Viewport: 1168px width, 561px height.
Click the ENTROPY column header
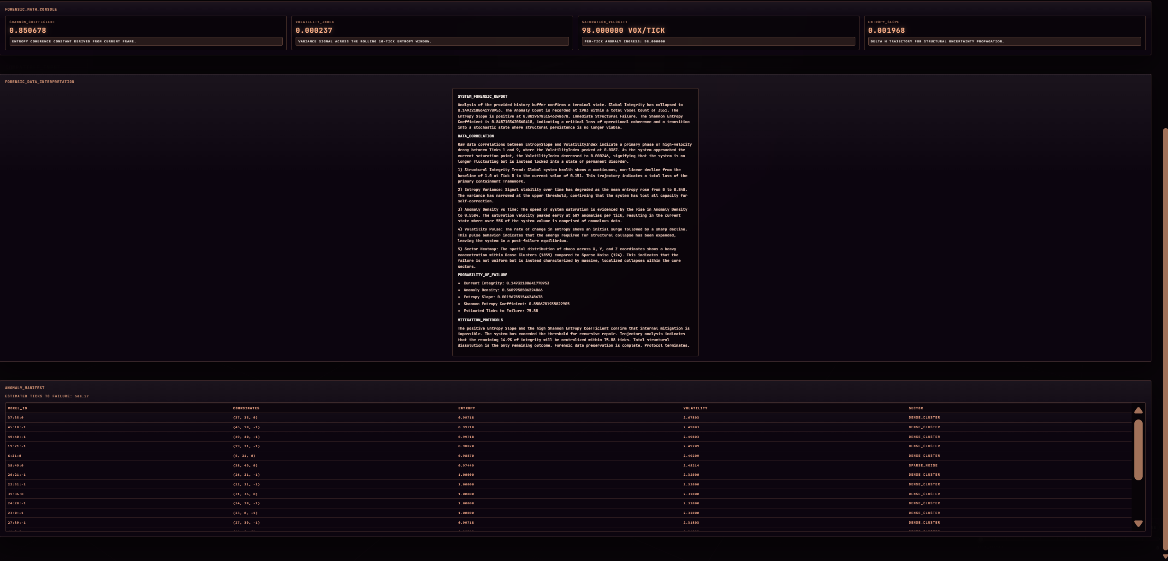point(466,408)
